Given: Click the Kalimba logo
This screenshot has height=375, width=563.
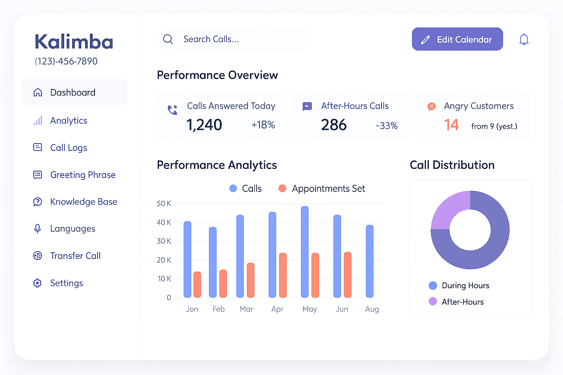Looking at the screenshot, I should (x=74, y=42).
